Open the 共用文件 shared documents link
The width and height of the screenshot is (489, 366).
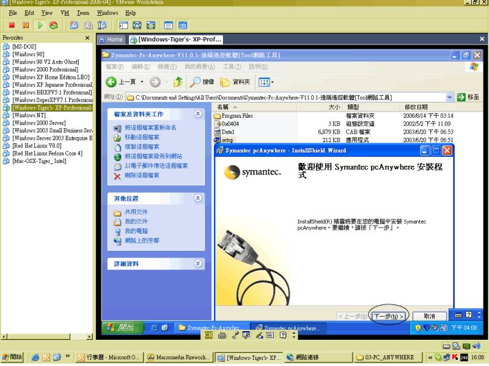[x=136, y=212]
